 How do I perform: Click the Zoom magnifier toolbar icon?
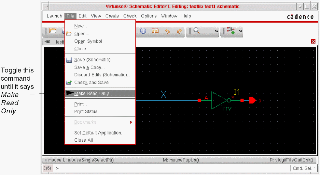coord(196,31)
